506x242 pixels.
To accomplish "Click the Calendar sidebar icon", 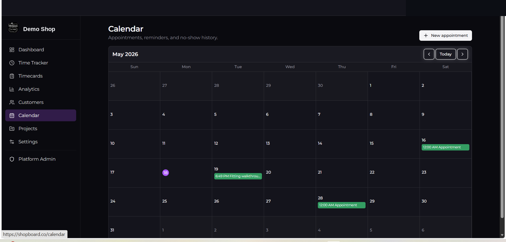I will coord(12,115).
